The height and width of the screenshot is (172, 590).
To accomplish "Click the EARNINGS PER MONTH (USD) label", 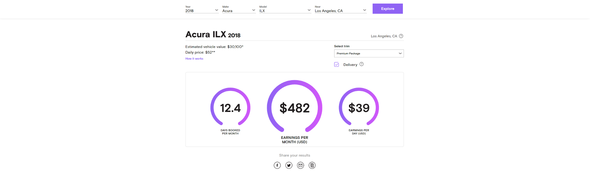I will (295, 140).
